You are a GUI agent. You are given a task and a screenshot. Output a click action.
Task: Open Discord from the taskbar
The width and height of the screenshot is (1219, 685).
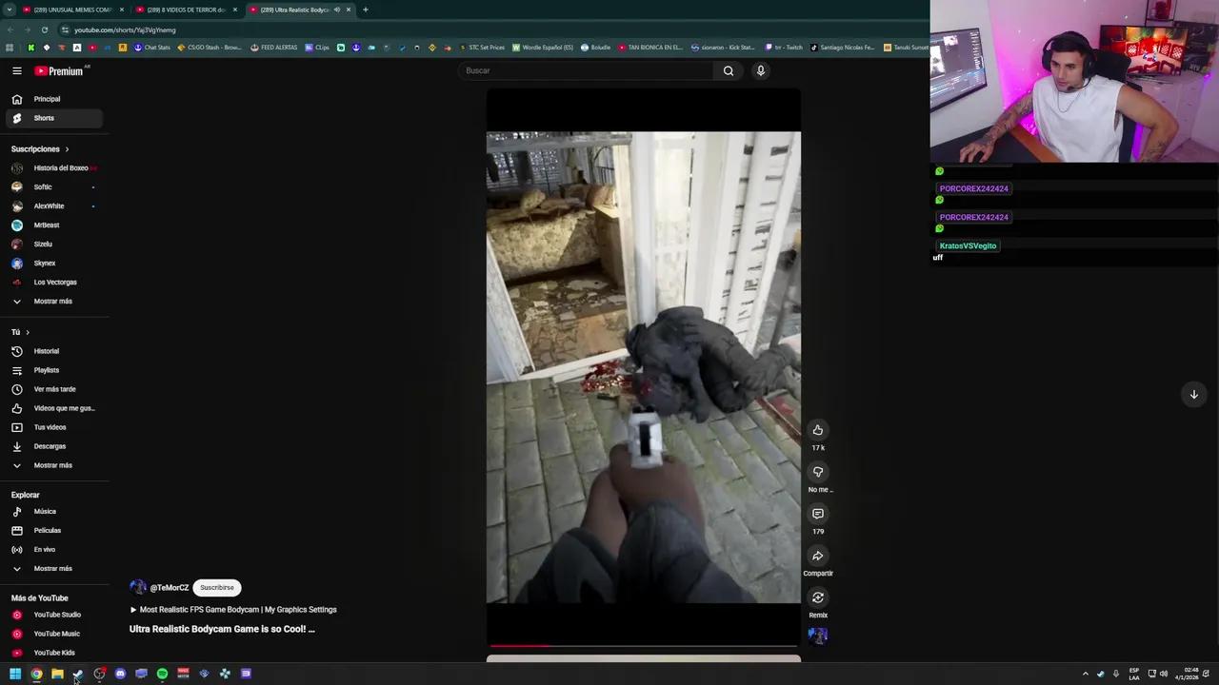[120, 674]
